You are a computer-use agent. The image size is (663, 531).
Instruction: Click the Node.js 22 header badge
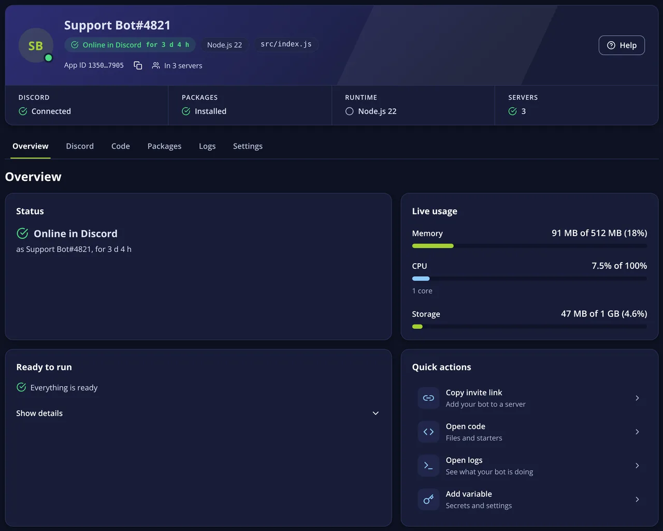[x=224, y=45]
